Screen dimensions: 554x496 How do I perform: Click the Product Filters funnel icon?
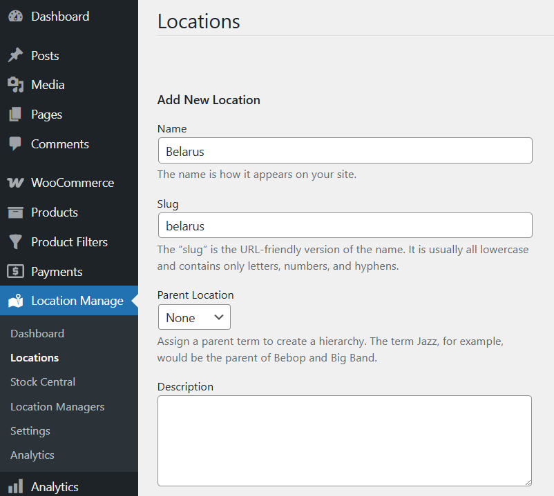(x=15, y=242)
